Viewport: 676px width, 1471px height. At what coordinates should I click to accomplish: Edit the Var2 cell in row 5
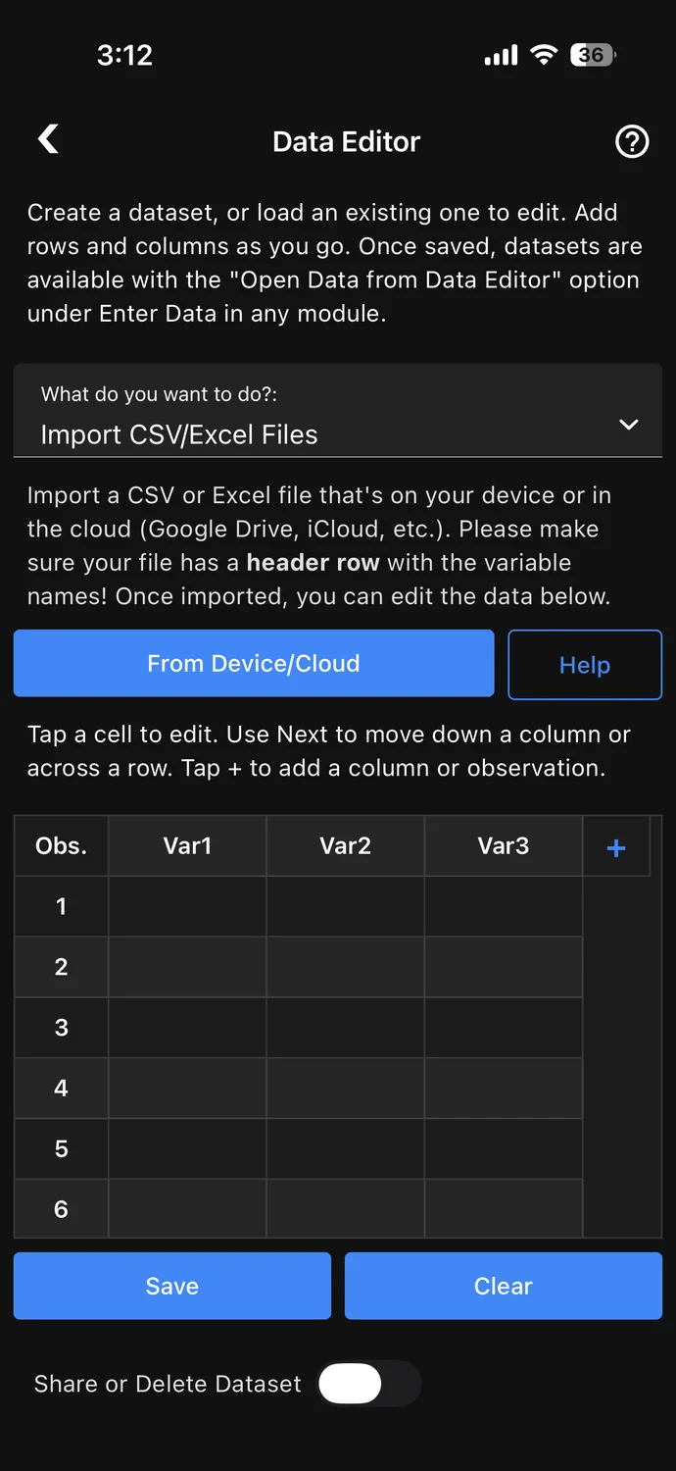click(x=345, y=1149)
